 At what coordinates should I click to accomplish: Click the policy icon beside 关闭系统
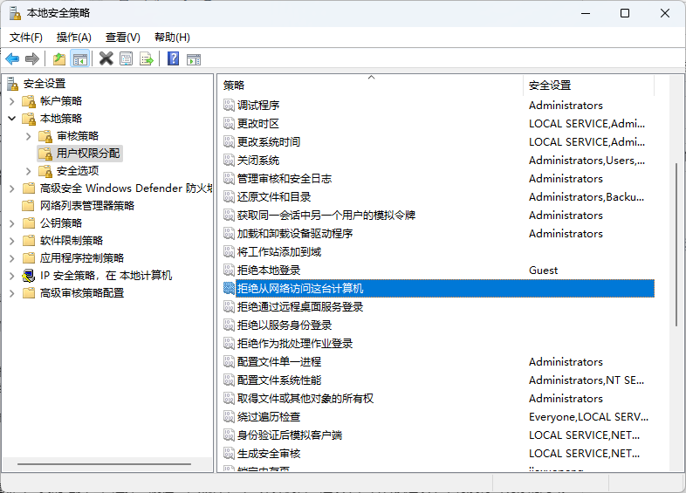pyautogui.click(x=230, y=160)
